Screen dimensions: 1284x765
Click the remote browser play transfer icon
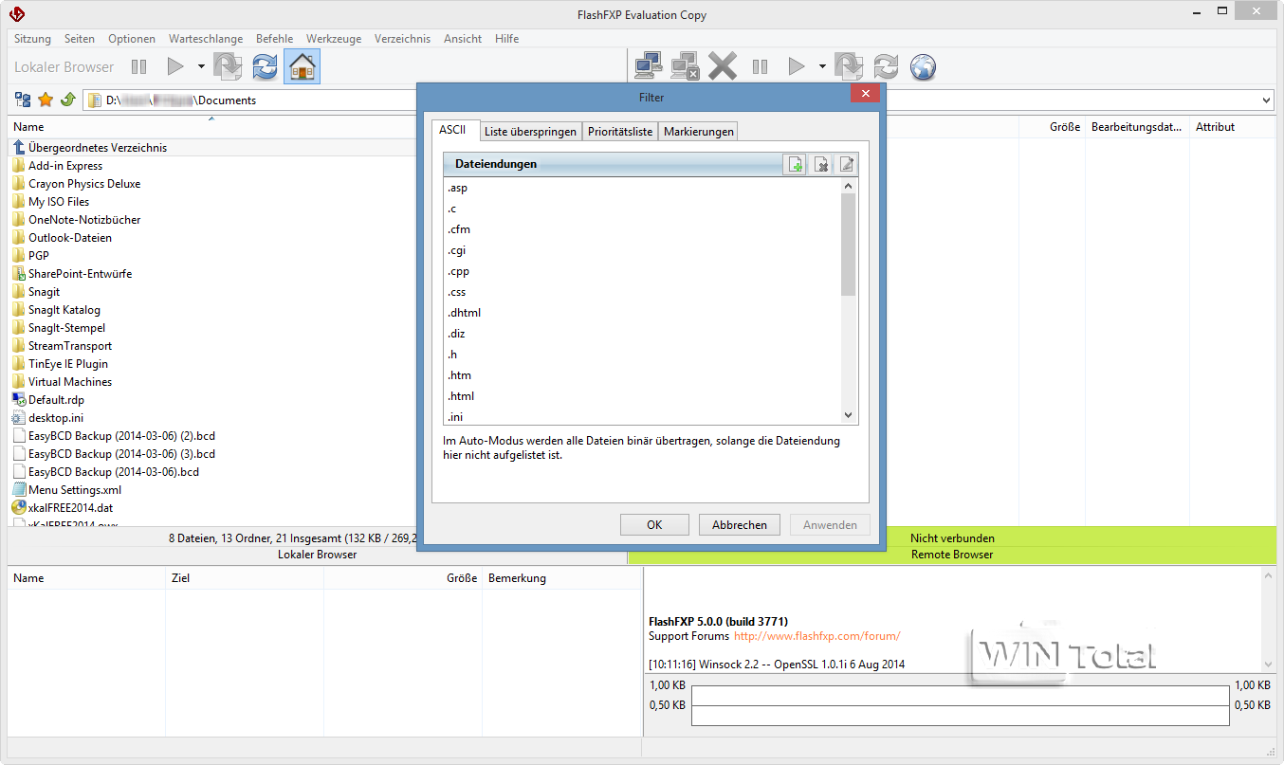tap(797, 66)
